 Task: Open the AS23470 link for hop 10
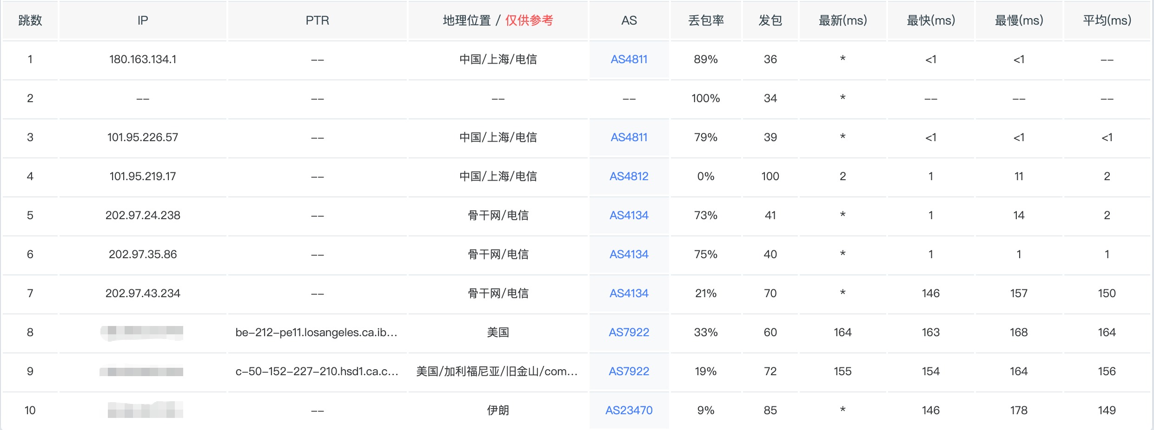pos(629,410)
